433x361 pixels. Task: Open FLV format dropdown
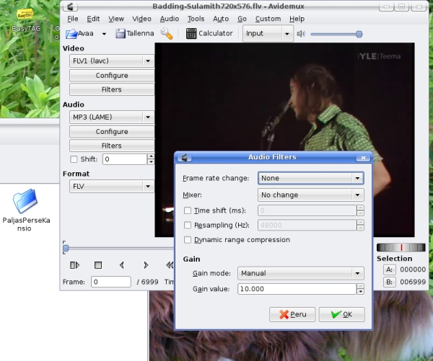click(x=112, y=186)
